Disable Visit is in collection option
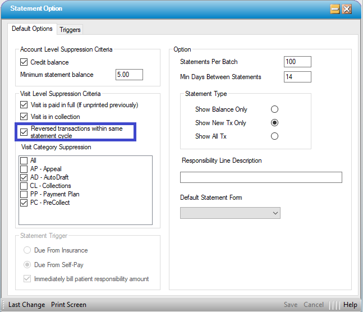This screenshot has width=363, height=312. click(x=24, y=117)
